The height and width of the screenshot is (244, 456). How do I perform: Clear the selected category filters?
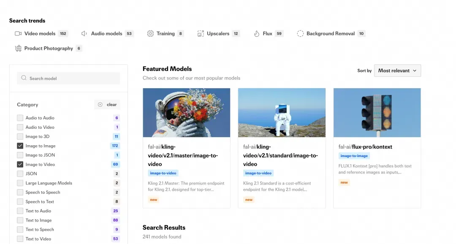[x=107, y=105]
